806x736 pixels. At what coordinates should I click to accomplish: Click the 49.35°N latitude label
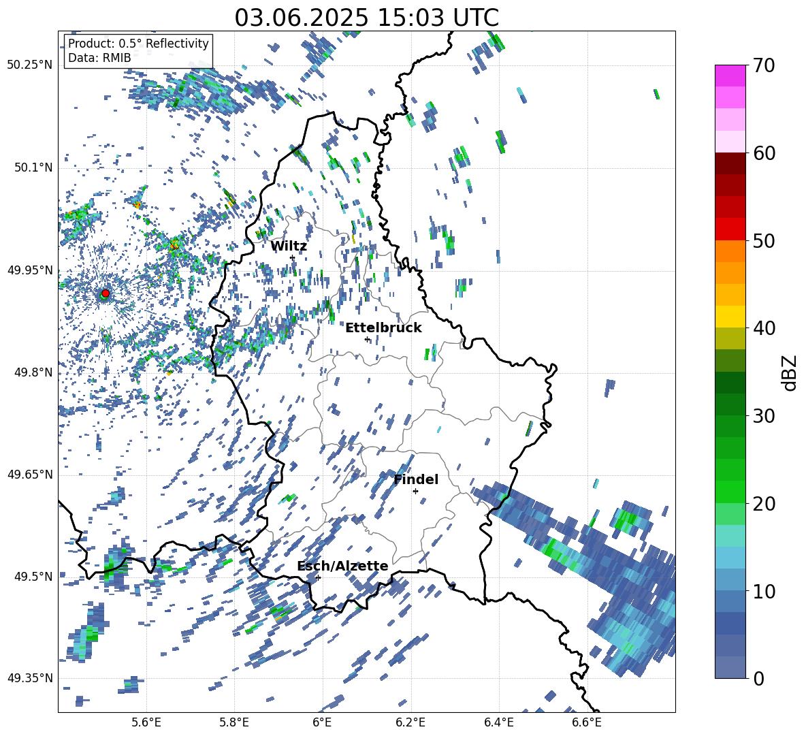pyautogui.click(x=30, y=678)
